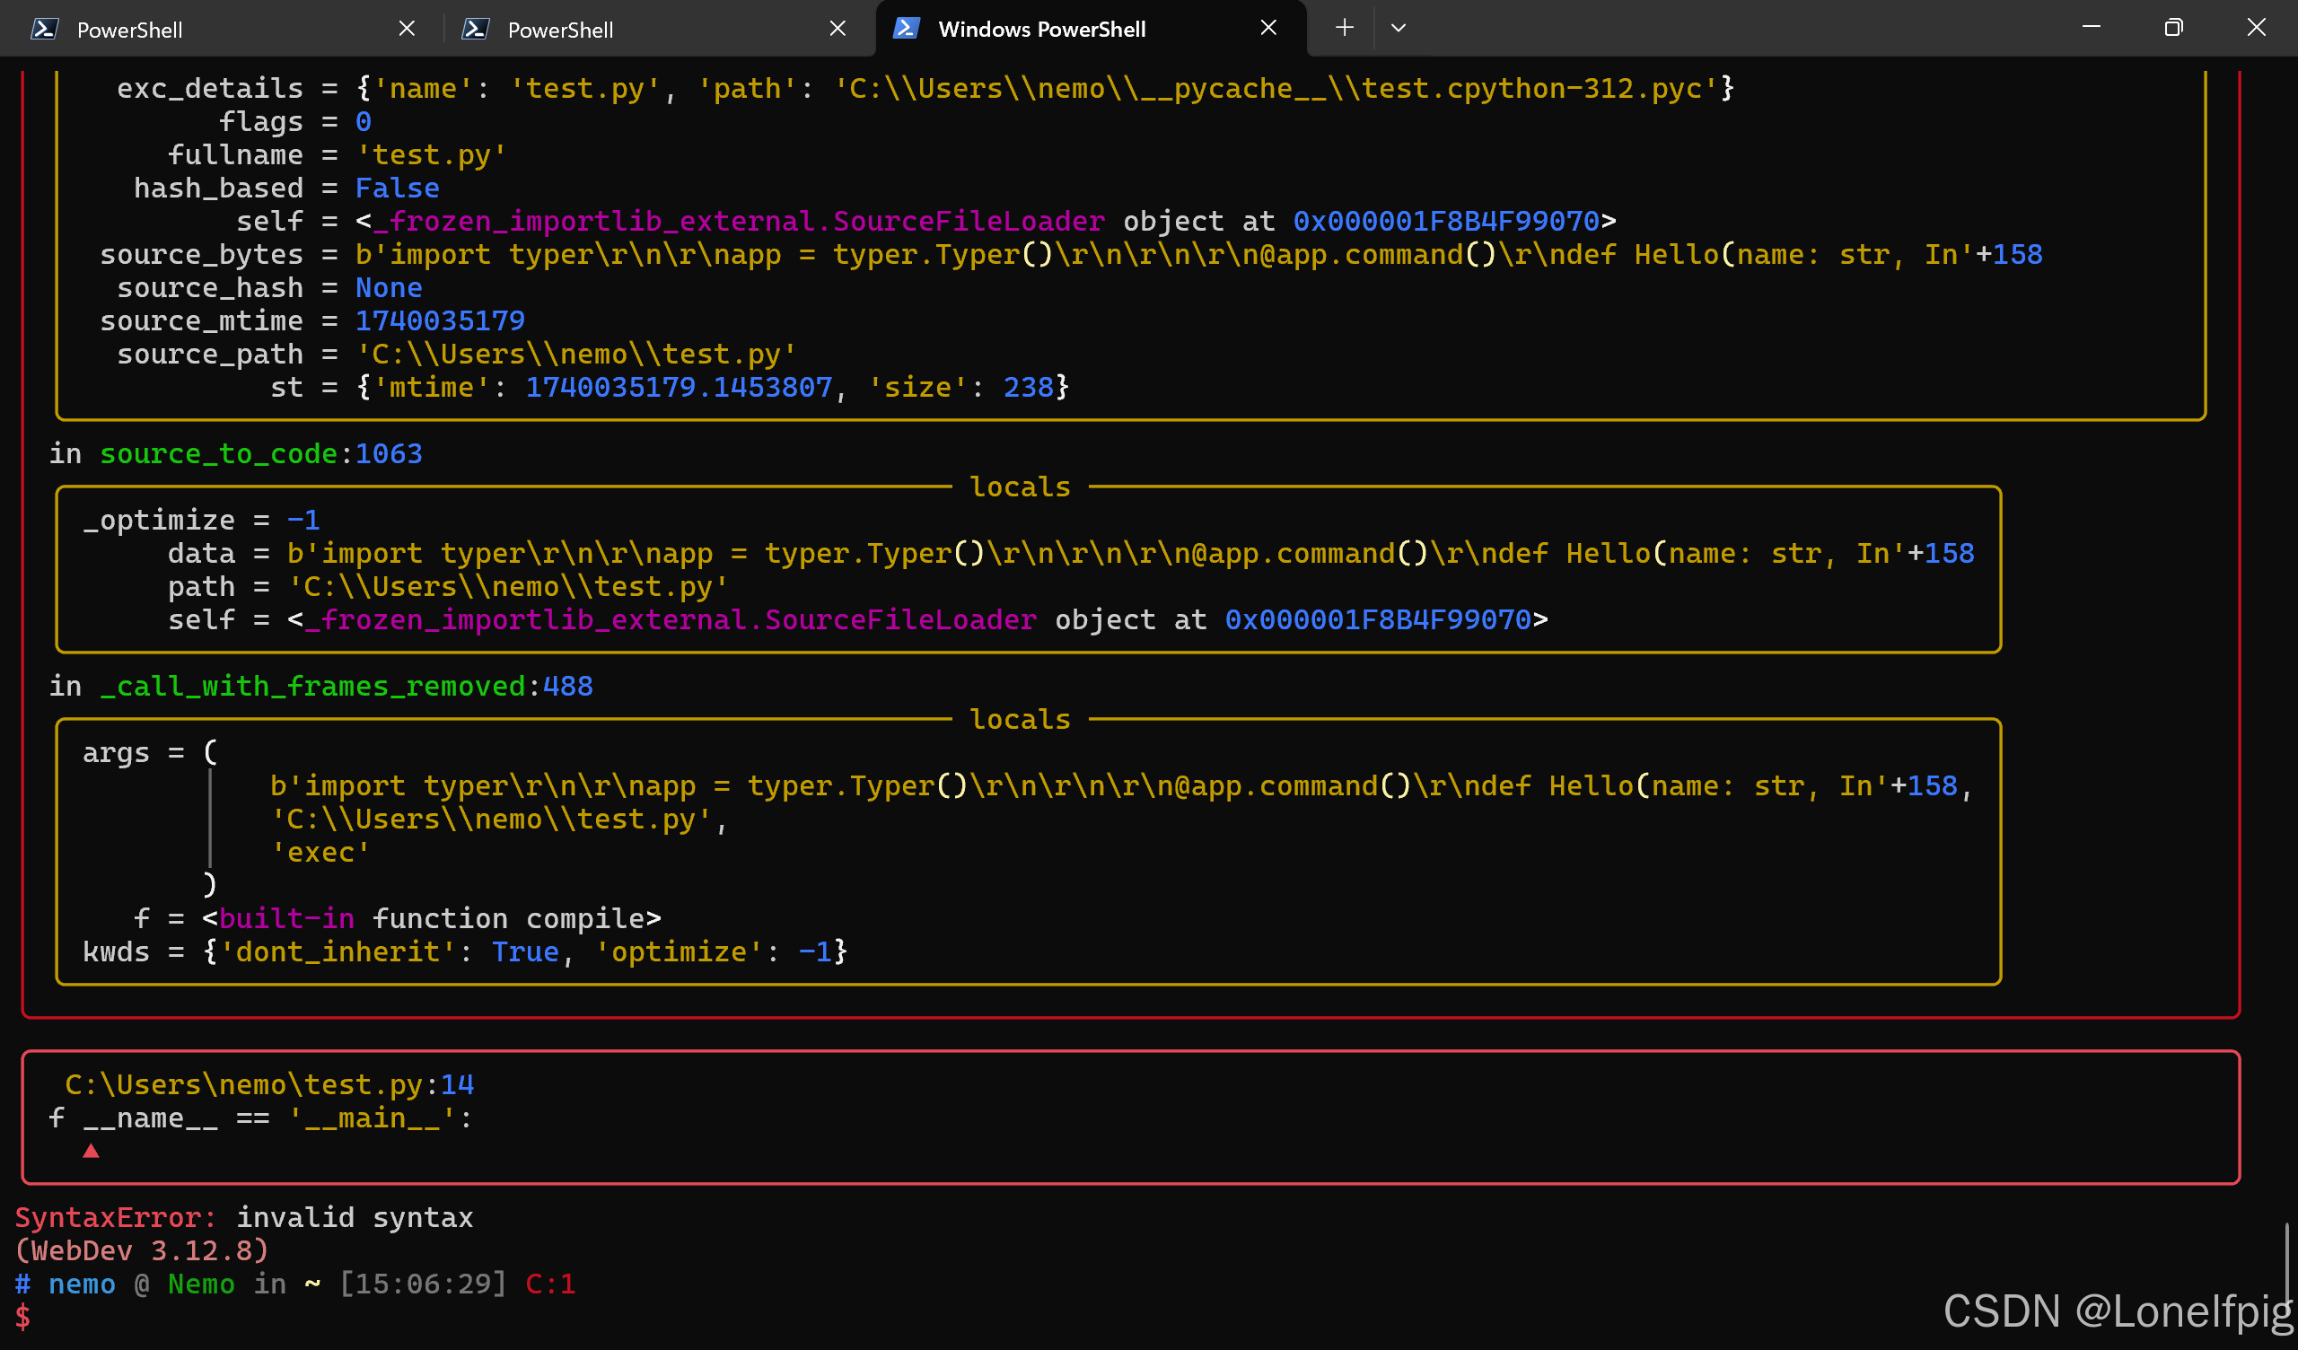
Task: Restore down the terminal window
Action: [x=2173, y=29]
